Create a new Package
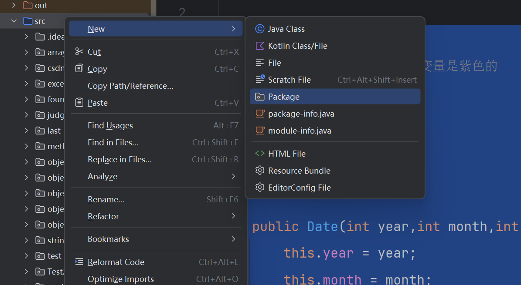 point(335,97)
